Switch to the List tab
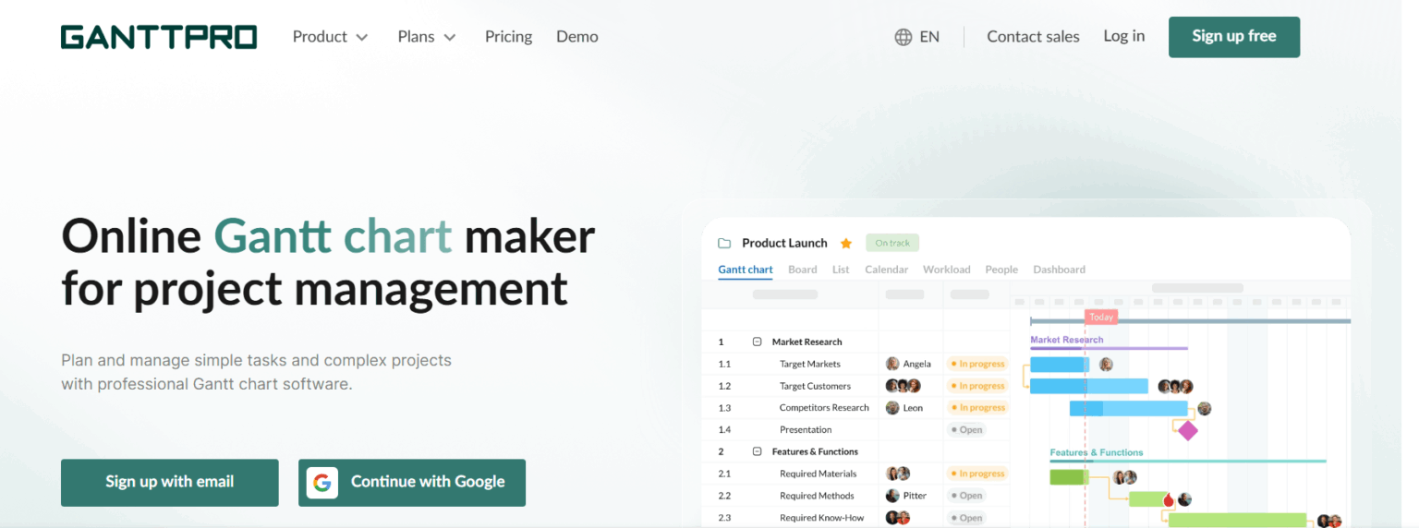Screen dimensions: 1419x528 pyautogui.click(x=841, y=270)
